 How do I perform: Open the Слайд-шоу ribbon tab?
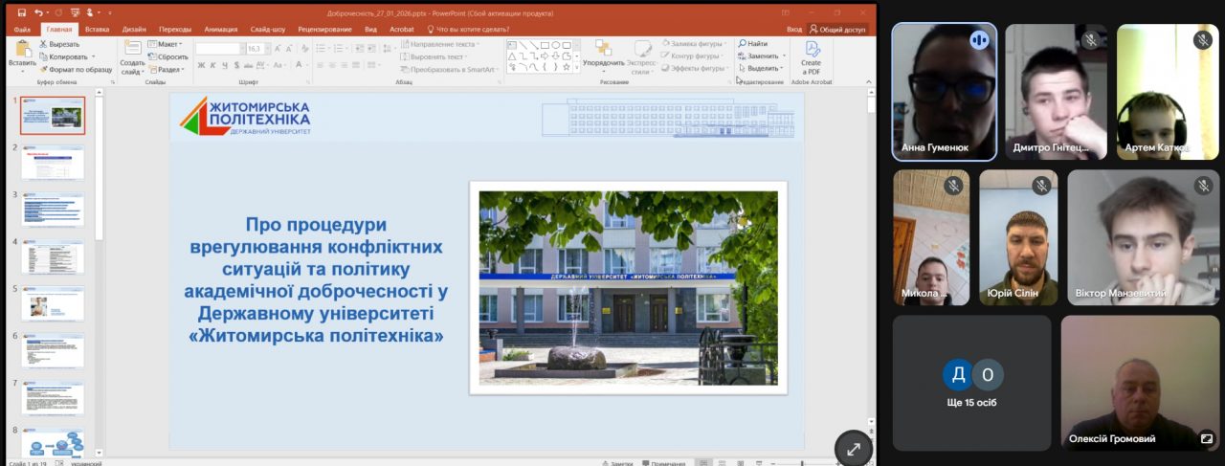tap(267, 30)
